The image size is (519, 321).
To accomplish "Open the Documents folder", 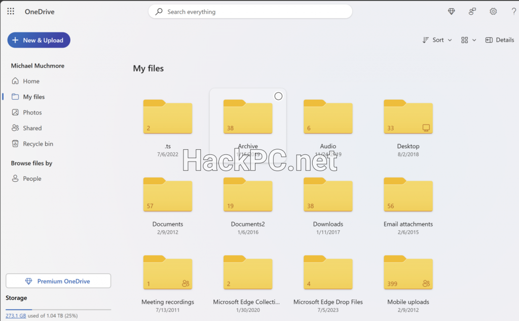I will (167, 195).
